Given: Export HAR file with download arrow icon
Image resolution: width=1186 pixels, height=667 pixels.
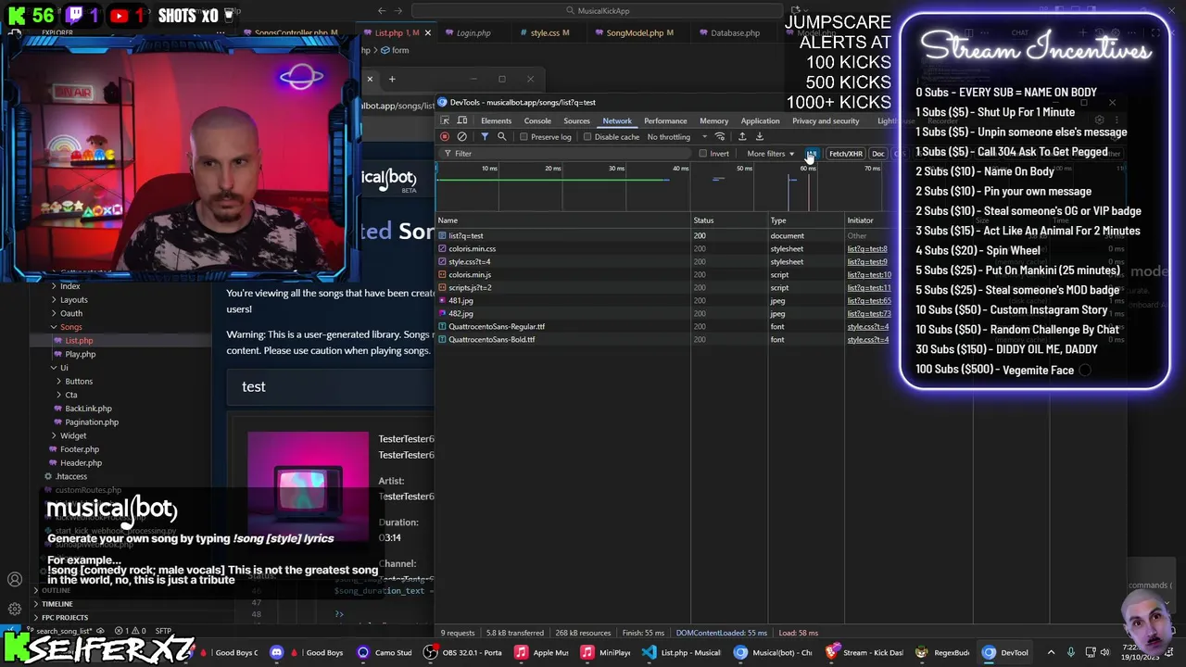Looking at the screenshot, I should [x=759, y=136].
